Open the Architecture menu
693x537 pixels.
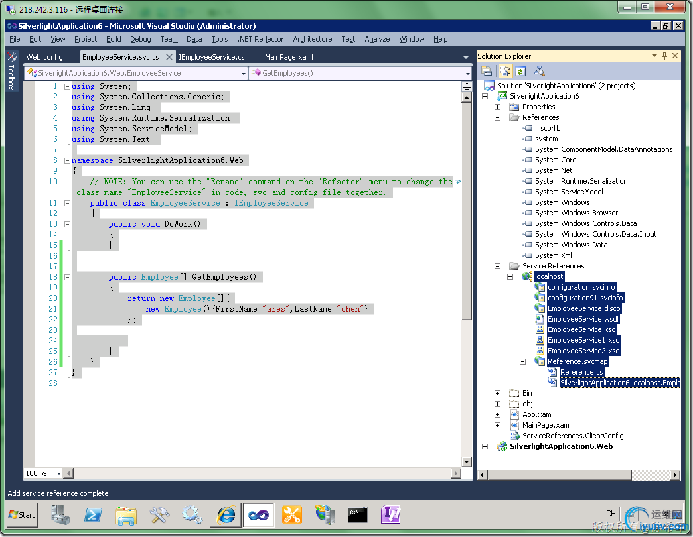(x=313, y=39)
